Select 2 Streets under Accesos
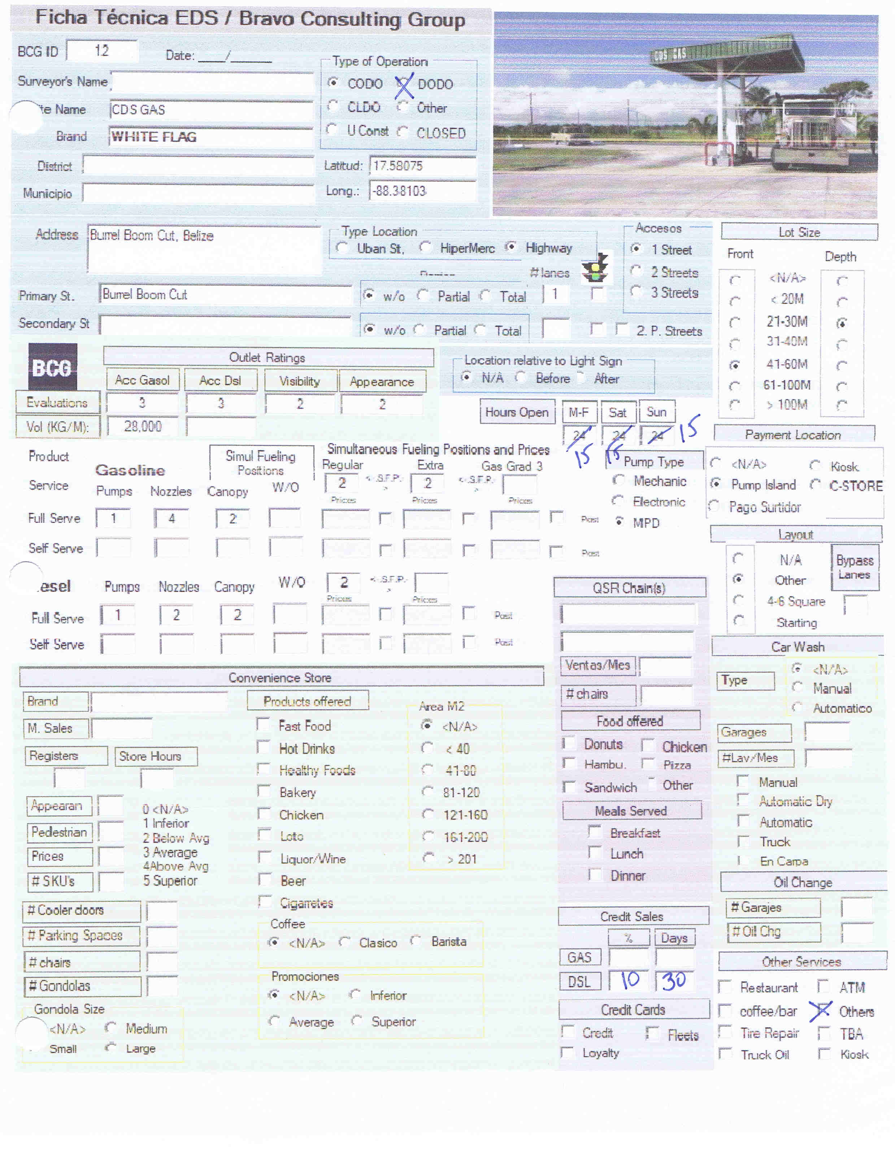 pyautogui.click(x=636, y=271)
